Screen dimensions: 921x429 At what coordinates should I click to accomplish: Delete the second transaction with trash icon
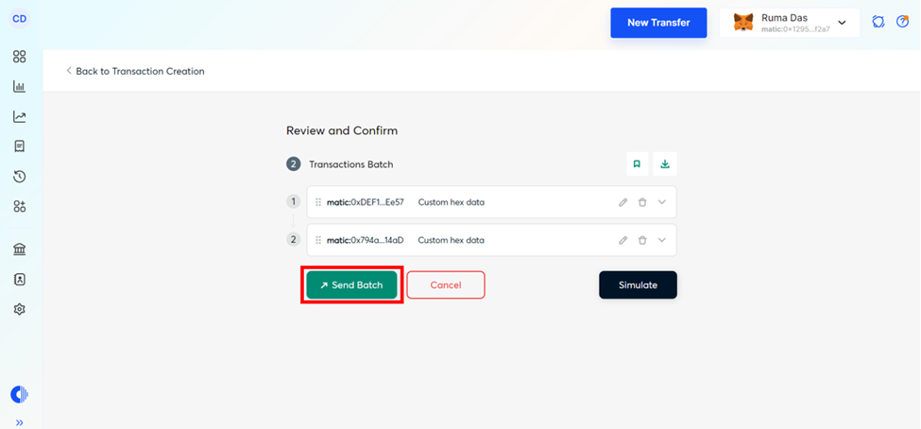click(642, 240)
